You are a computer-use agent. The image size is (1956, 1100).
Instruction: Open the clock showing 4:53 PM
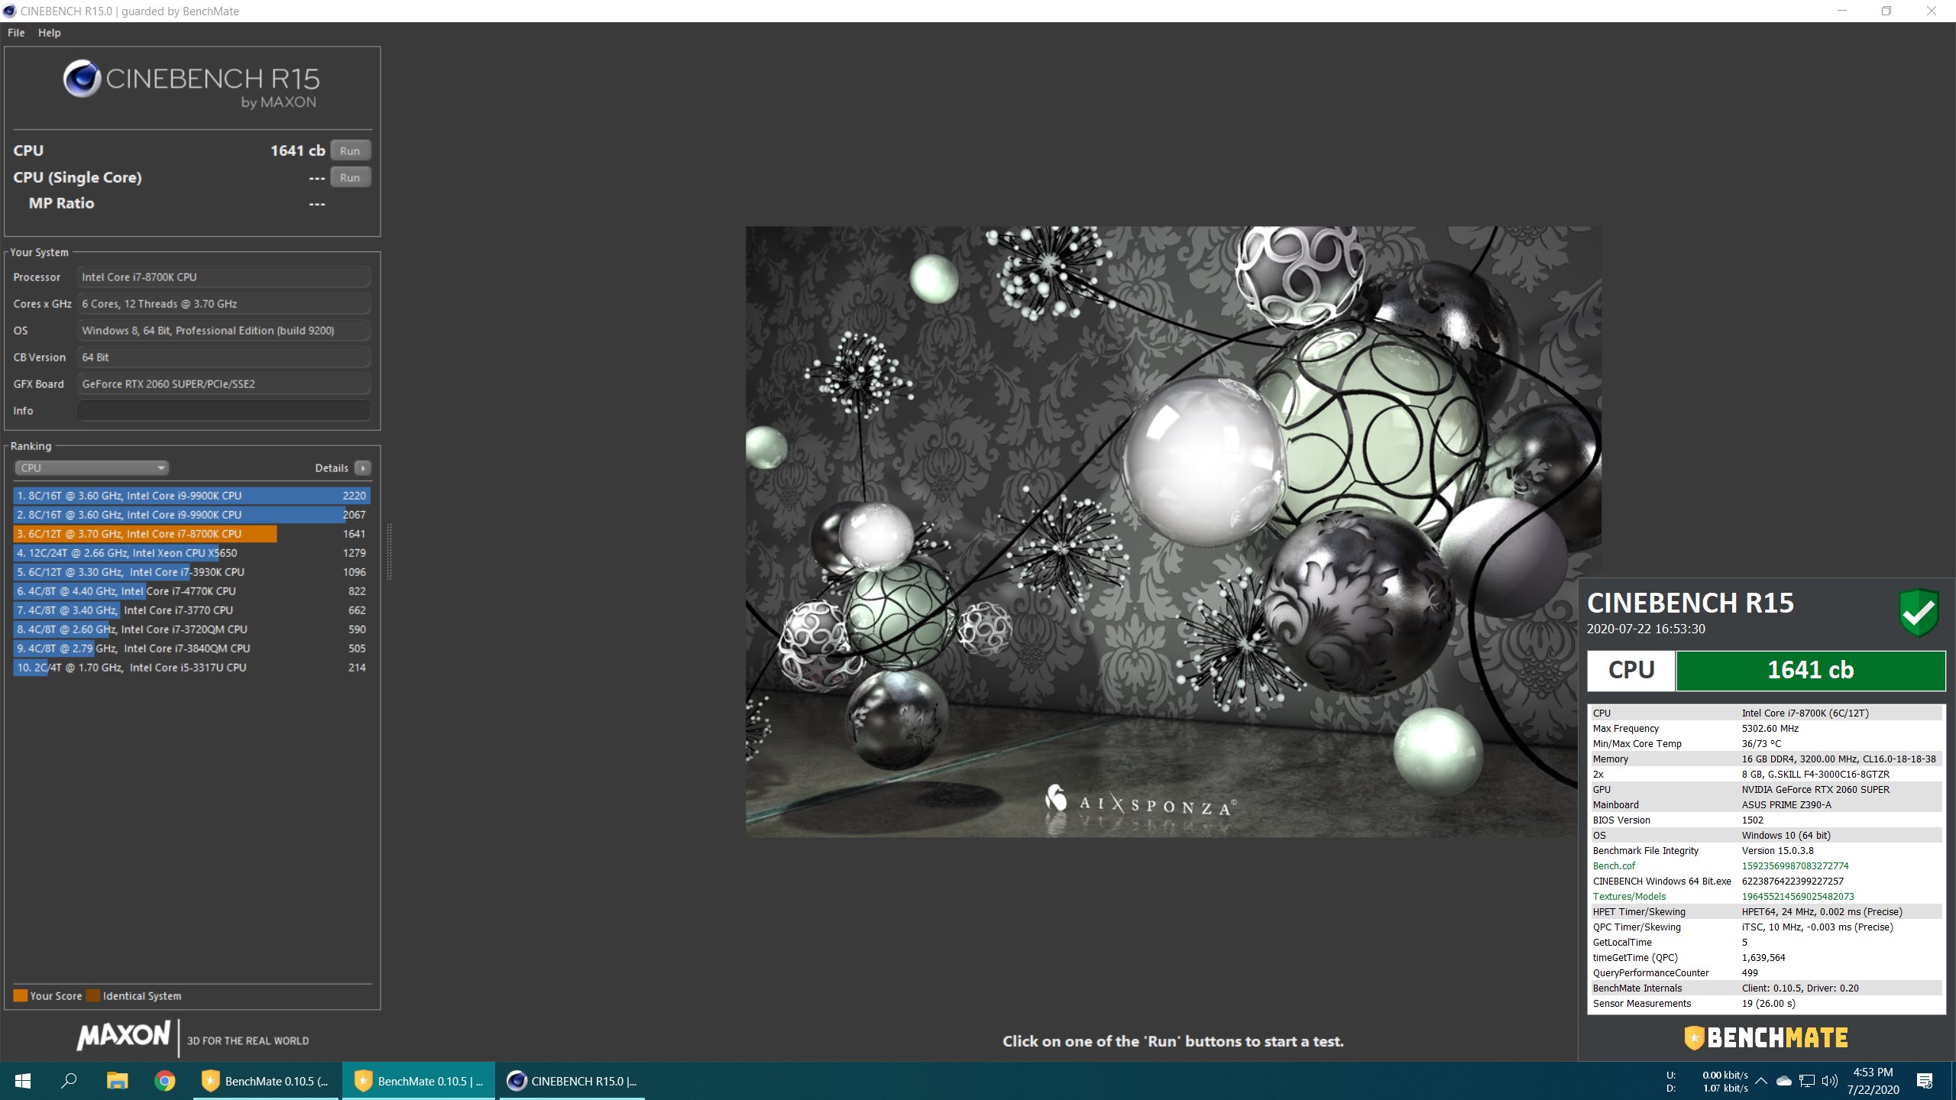[x=1873, y=1081]
